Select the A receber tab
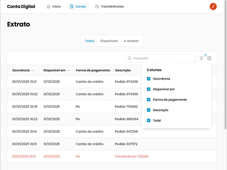The height and width of the screenshot is (170, 227). 131,41
